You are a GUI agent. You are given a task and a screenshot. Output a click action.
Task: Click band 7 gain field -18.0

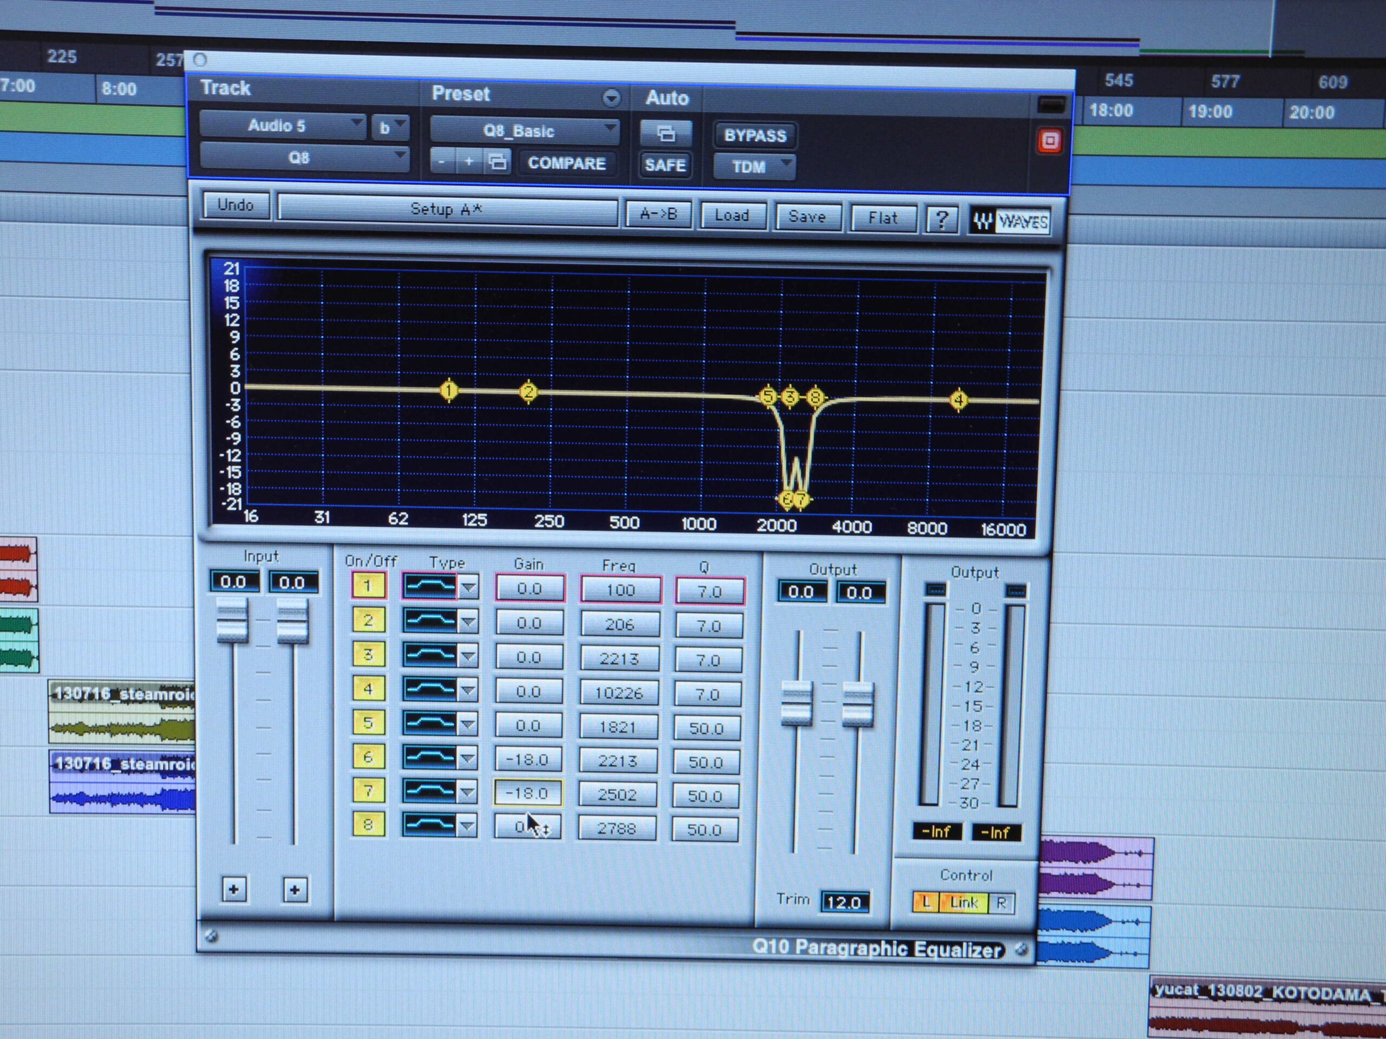(527, 793)
